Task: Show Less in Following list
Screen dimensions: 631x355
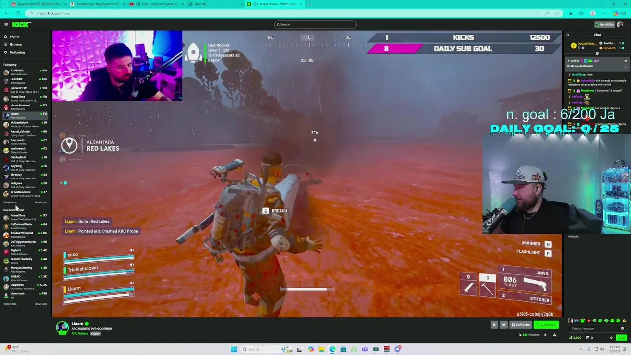Action: coord(41,202)
